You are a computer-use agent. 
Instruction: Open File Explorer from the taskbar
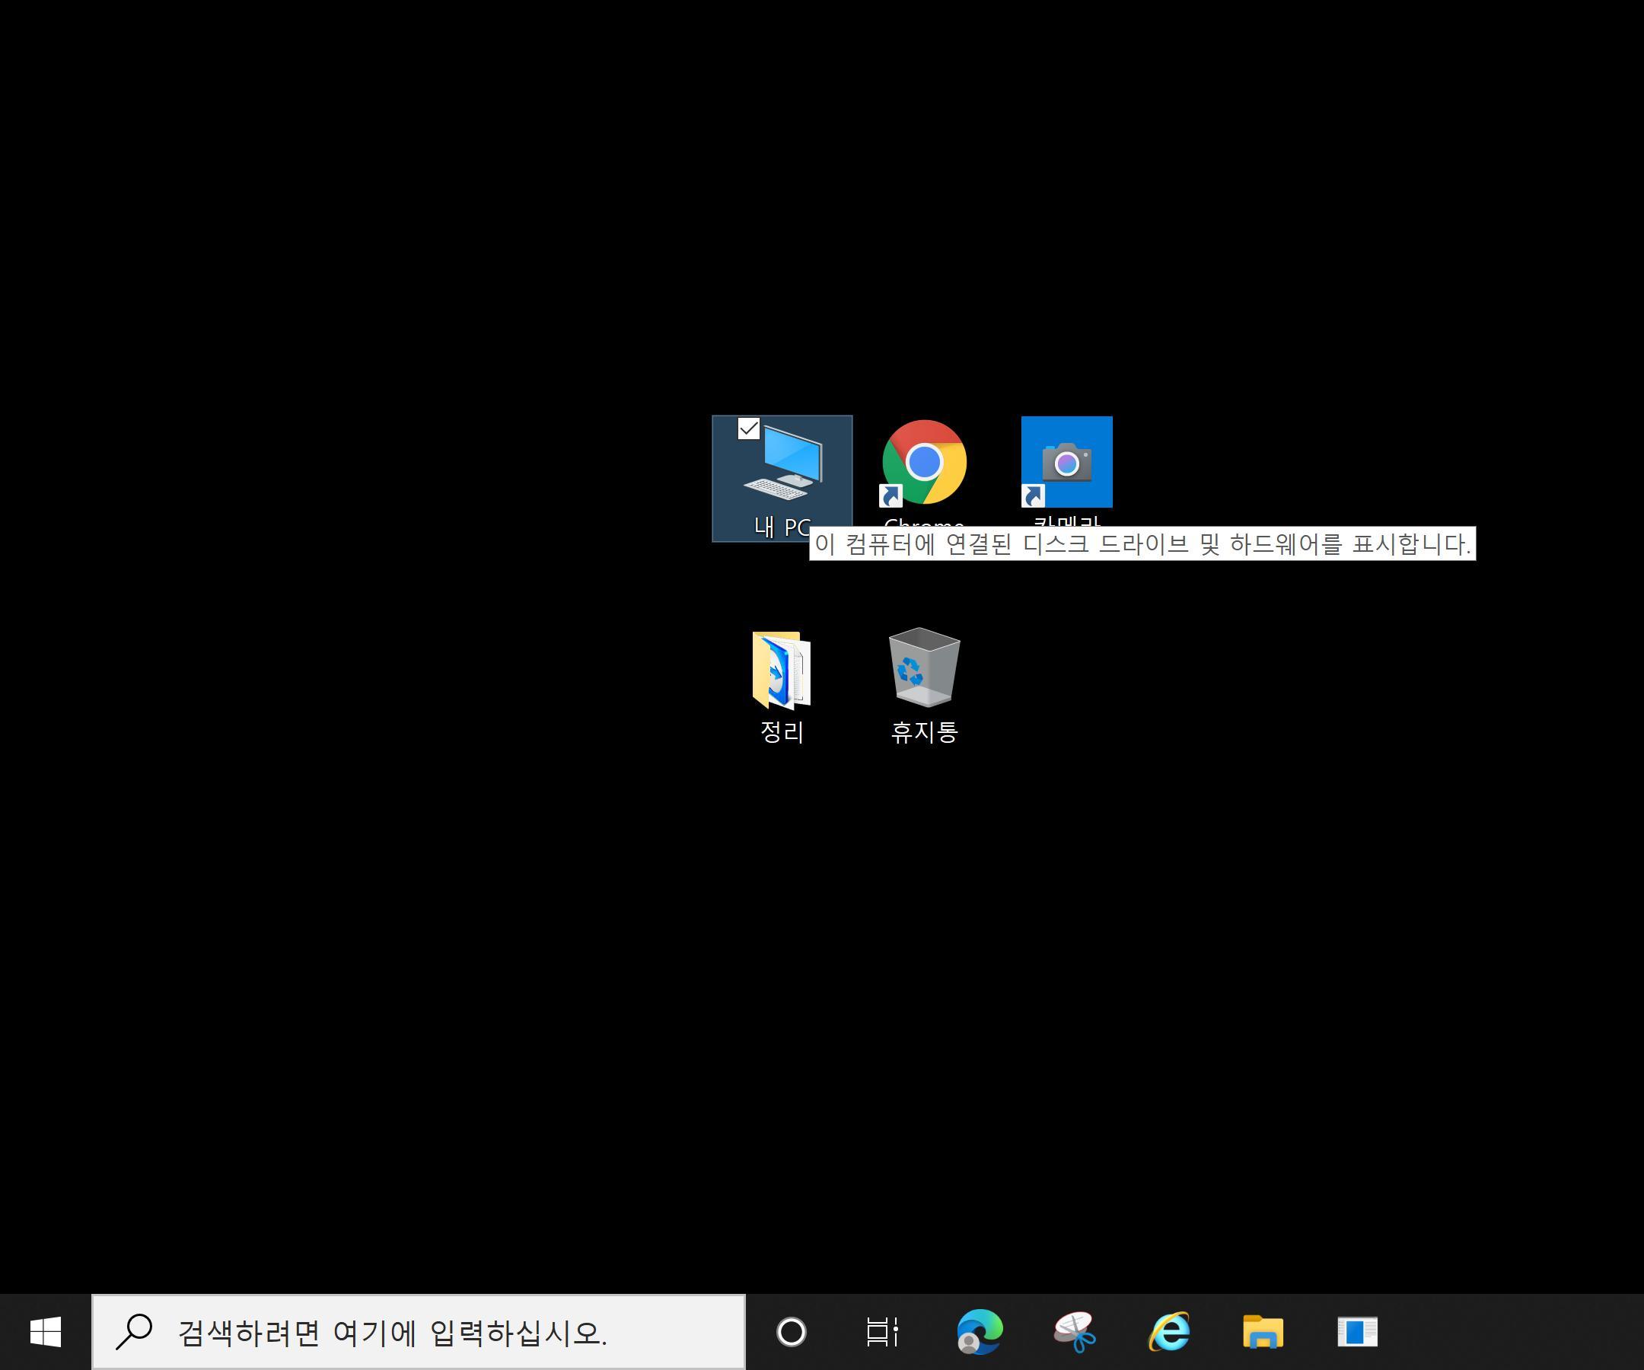[1263, 1331]
